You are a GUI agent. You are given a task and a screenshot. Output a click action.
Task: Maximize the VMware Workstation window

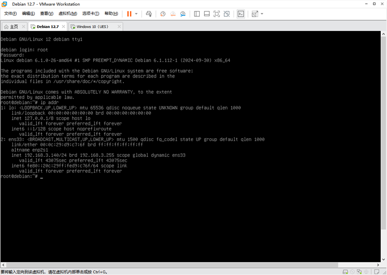374,4
